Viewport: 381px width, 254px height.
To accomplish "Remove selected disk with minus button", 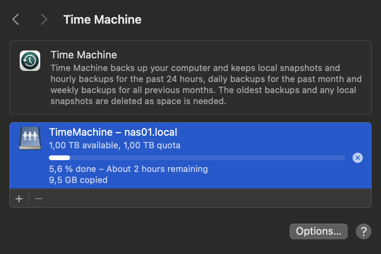I will 39,198.
